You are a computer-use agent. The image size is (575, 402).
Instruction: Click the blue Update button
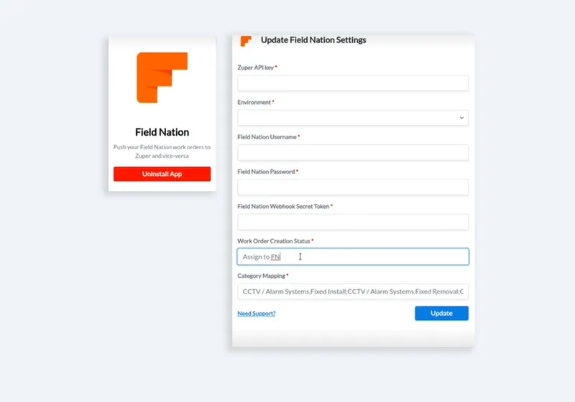coord(441,314)
